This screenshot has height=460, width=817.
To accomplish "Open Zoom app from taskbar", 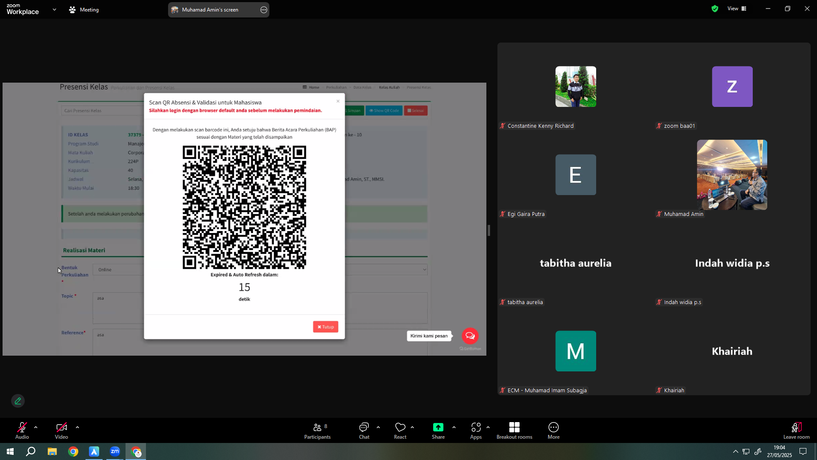I will coord(115,451).
